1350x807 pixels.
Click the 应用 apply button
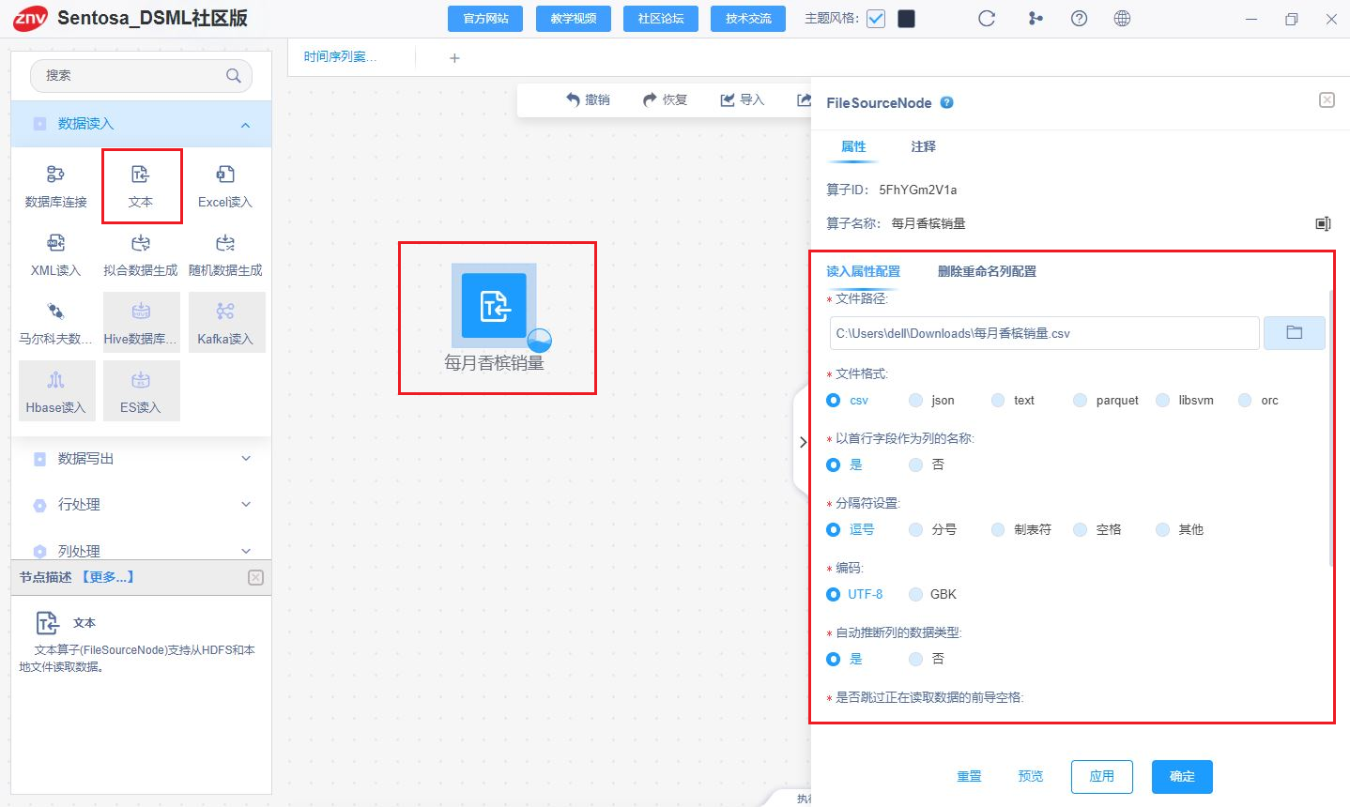(x=1102, y=776)
